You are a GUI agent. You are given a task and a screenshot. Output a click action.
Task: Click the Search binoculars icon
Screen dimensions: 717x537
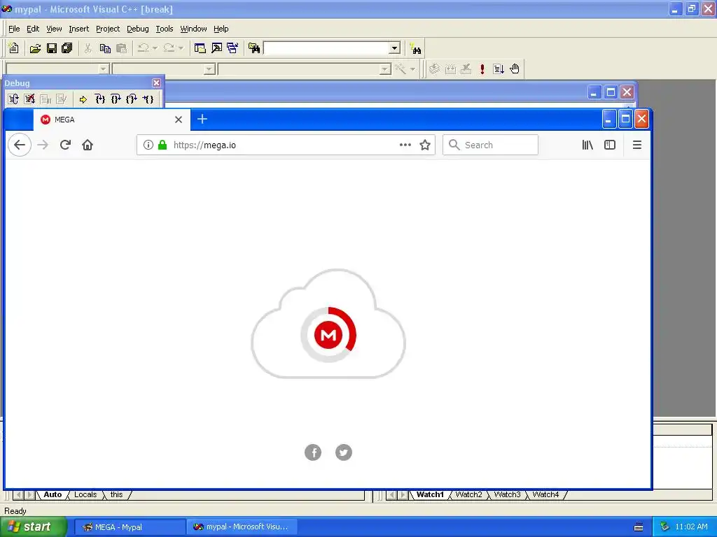click(x=416, y=48)
